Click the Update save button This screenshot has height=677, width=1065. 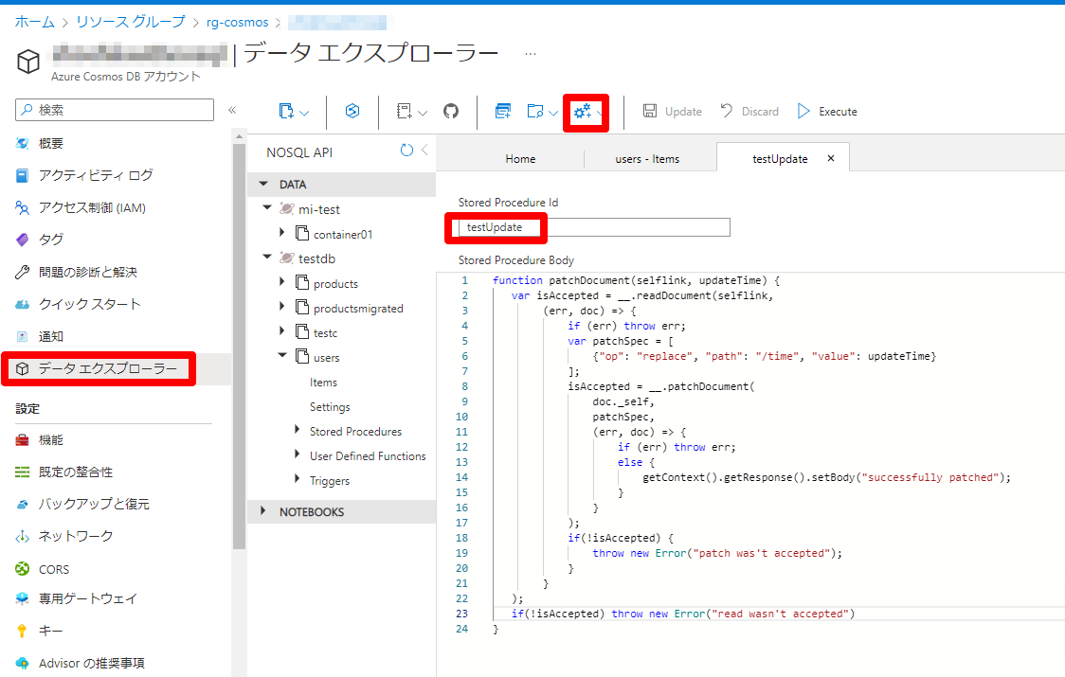(672, 112)
